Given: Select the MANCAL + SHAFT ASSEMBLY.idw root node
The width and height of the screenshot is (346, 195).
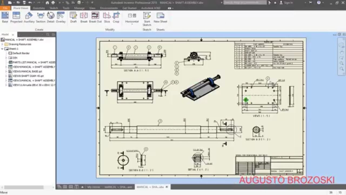Looking at the screenshot, I should click(22, 40).
